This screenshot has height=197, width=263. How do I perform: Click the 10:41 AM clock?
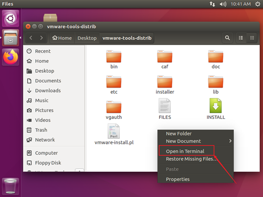240,4
